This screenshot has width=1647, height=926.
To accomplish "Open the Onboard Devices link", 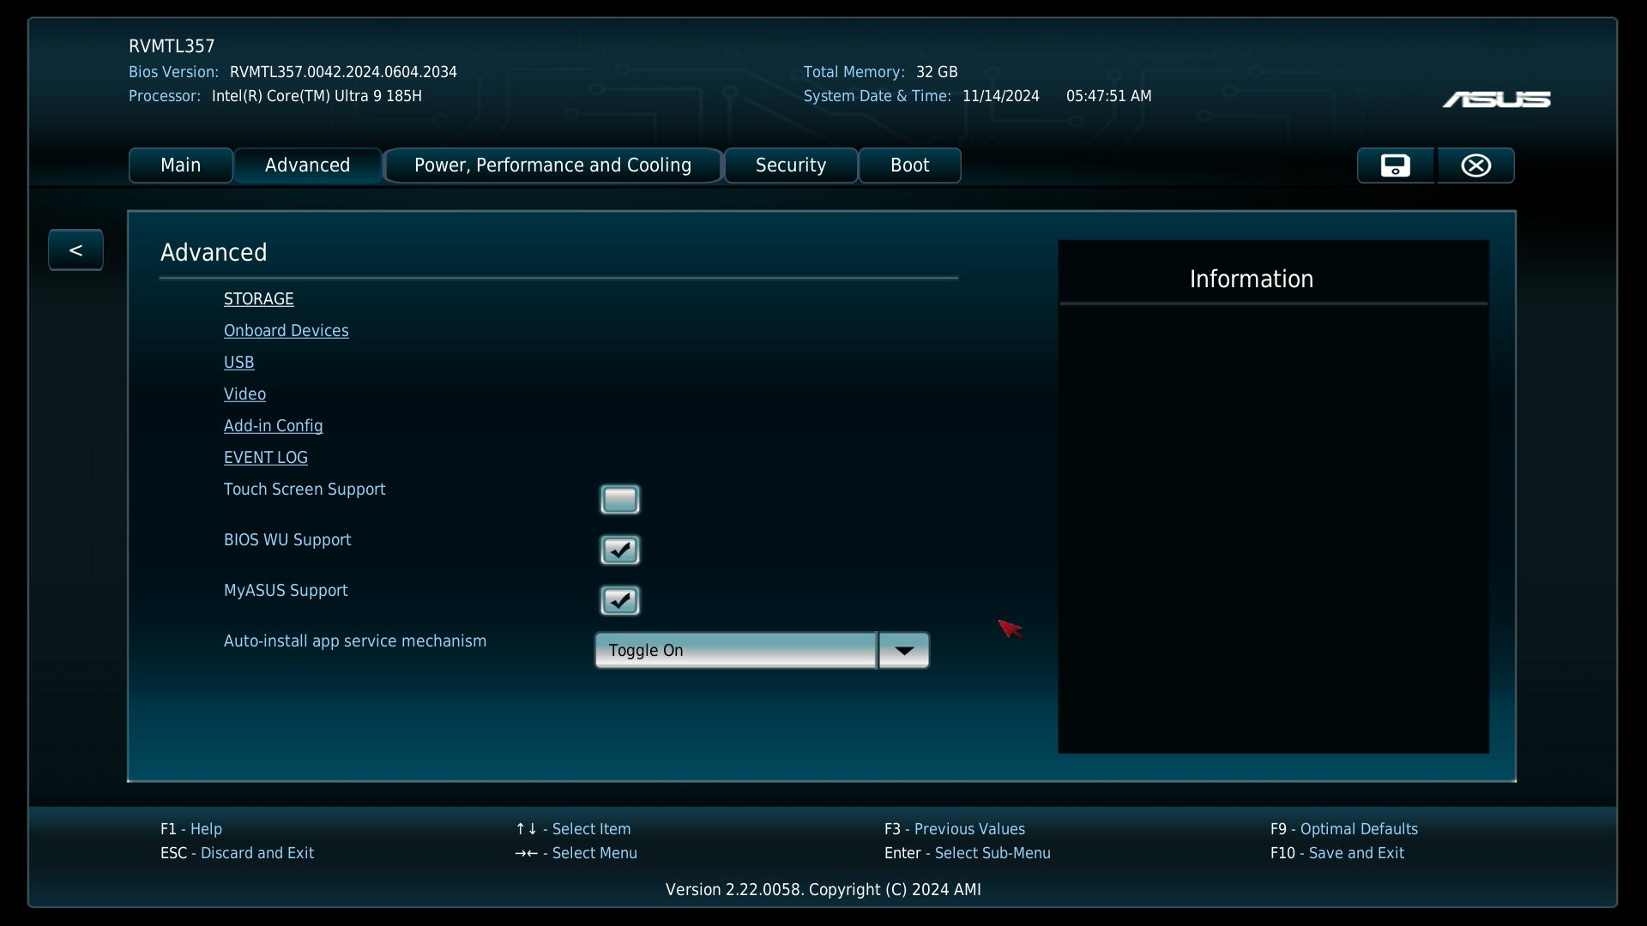I will tap(286, 331).
